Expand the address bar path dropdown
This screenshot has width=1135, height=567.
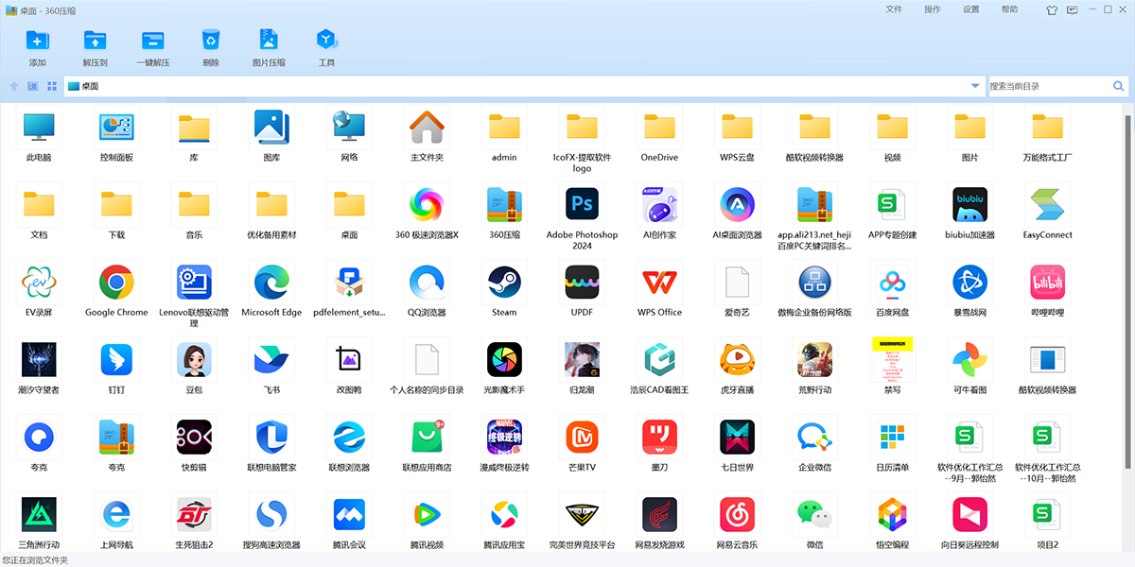click(x=975, y=86)
